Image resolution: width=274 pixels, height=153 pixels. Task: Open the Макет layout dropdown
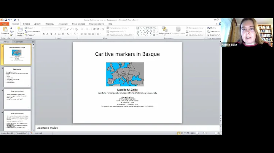(30, 28)
